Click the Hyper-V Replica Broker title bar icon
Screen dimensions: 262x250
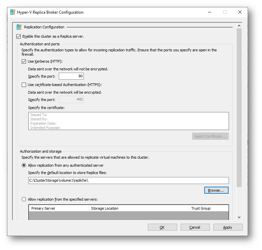click(x=13, y=12)
